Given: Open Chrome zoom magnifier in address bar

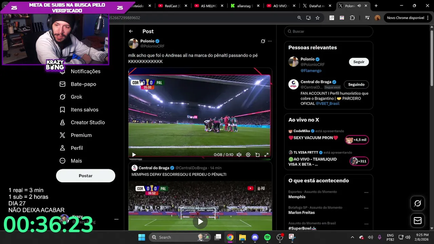Looking at the screenshot, I should [299, 18].
